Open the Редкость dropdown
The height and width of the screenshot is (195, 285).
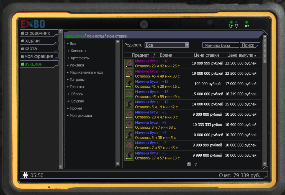point(167,45)
